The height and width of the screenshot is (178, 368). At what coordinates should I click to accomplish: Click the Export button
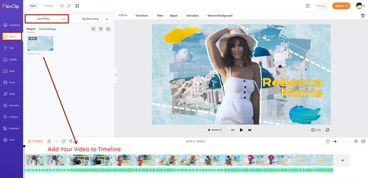(341, 6)
